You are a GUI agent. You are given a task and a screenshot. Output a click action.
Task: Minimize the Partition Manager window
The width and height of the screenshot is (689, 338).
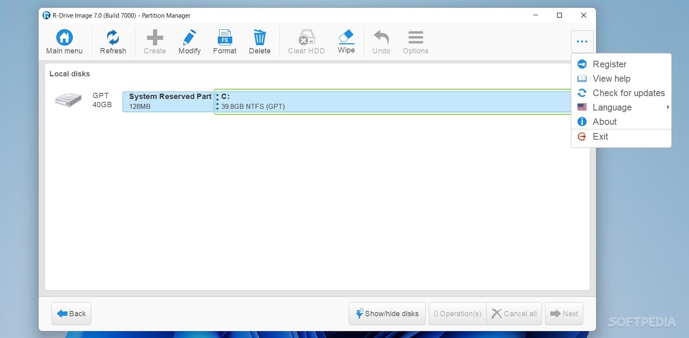click(x=536, y=15)
